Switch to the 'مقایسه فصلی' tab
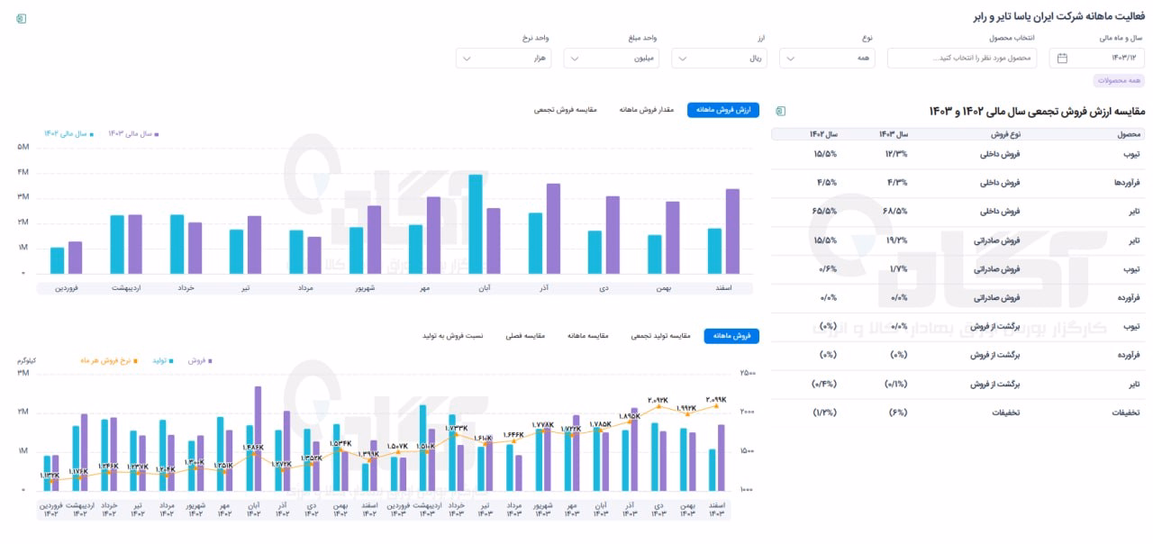The height and width of the screenshot is (544, 1153). 526,336
